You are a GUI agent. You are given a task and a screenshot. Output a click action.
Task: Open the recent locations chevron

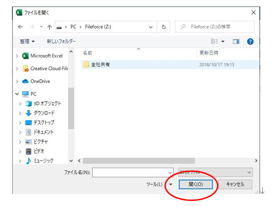point(42,27)
